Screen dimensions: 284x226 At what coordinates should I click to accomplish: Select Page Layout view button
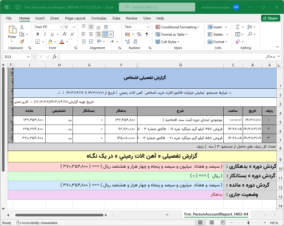click(211, 223)
